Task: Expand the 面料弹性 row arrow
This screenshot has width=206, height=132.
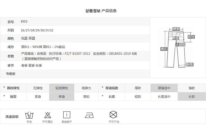Action: point(4,87)
